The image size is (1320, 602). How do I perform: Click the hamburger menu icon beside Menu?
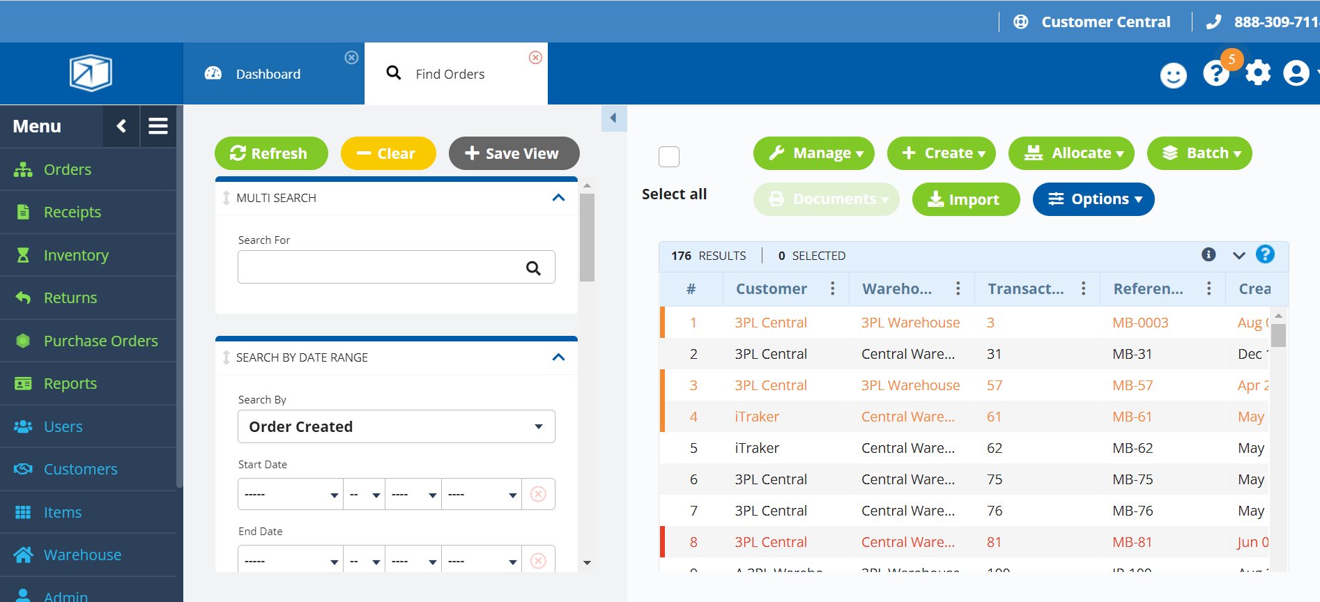pos(158,126)
